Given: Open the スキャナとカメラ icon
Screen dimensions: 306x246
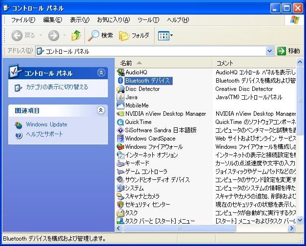Looking at the screenshot, I should tap(121, 196).
